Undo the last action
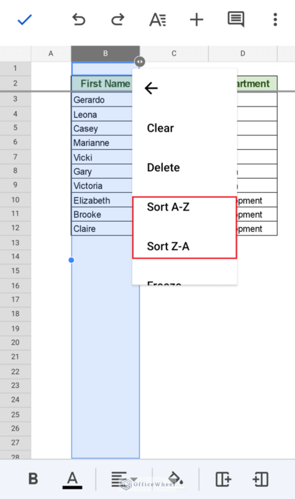Image resolution: width=295 pixels, height=499 pixels. pyautogui.click(x=79, y=20)
